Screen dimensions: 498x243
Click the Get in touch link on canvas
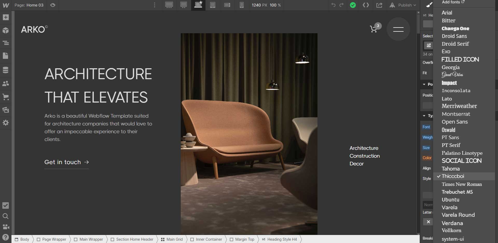62,162
